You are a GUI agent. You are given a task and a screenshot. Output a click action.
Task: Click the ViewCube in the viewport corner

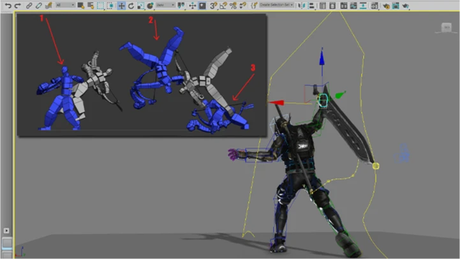coord(446,27)
